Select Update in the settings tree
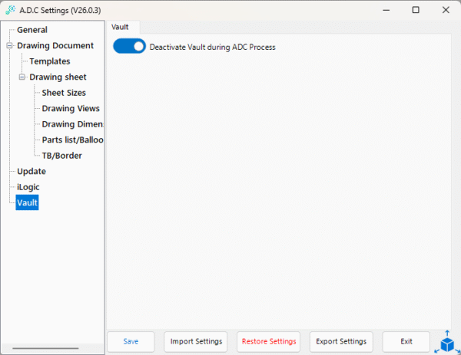461x355 pixels. (x=32, y=171)
